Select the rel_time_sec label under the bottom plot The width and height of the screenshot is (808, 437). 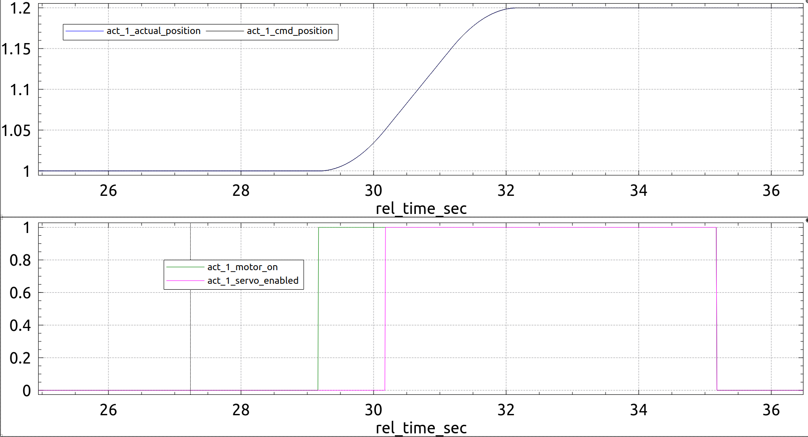coord(421,427)
